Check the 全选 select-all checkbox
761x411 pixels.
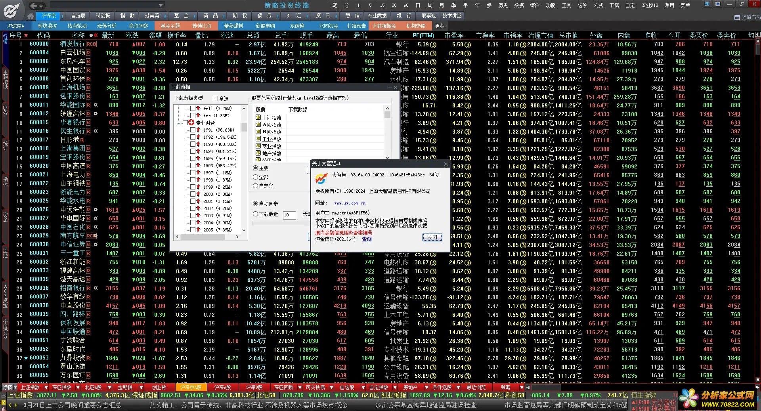[x=216, y=99]
